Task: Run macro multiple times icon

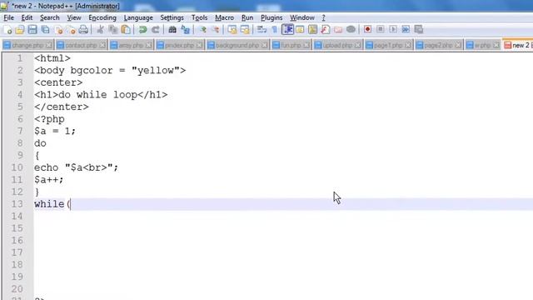Action: (406, 30)
